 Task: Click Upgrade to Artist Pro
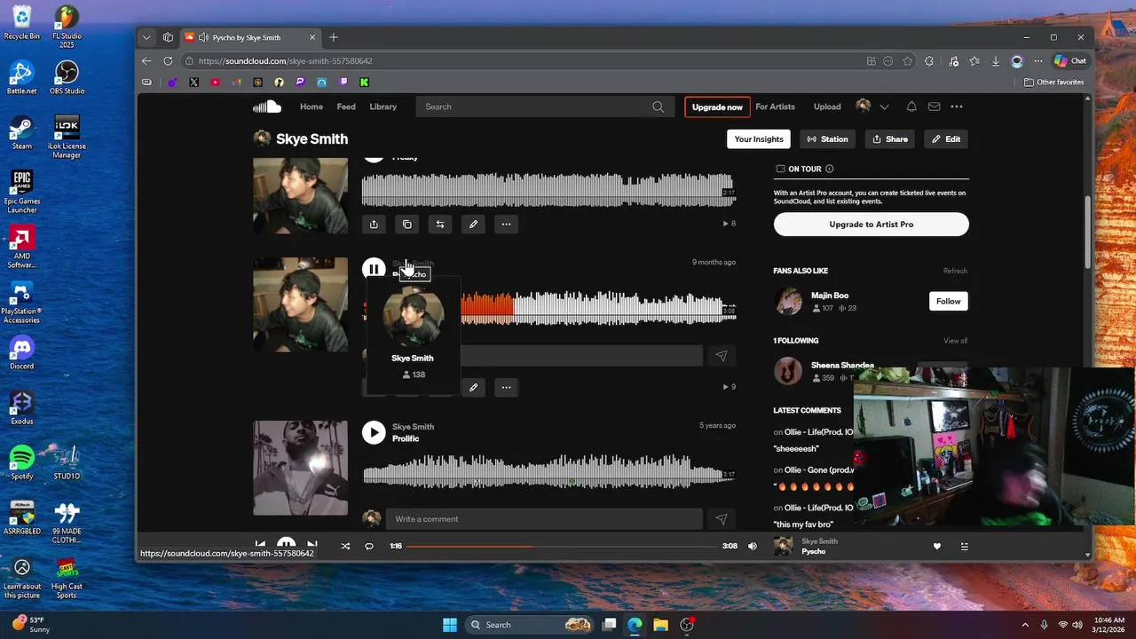coord(871,225)
